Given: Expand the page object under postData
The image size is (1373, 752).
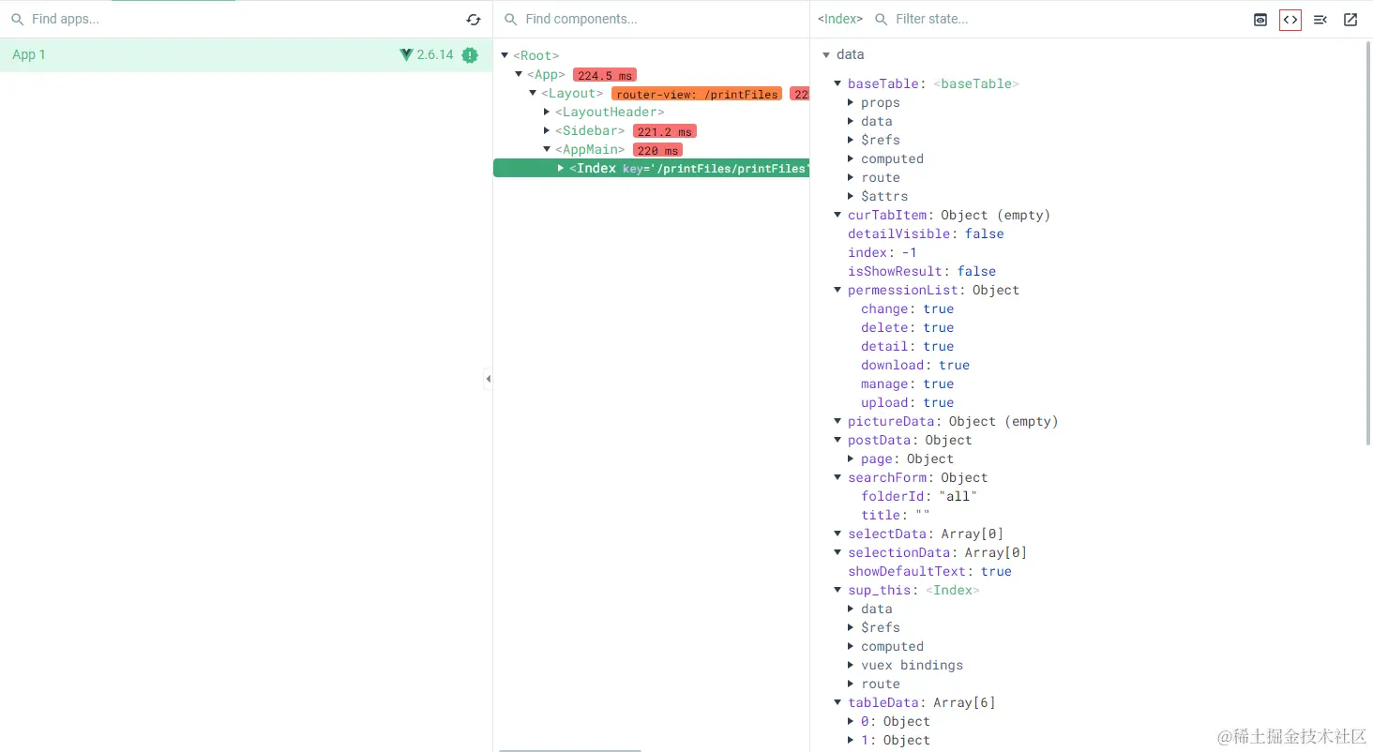Looking at the screenshot, I should [x=851, y=459].
